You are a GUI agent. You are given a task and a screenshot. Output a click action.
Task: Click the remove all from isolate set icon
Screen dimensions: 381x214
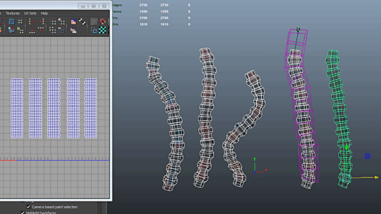53,30
